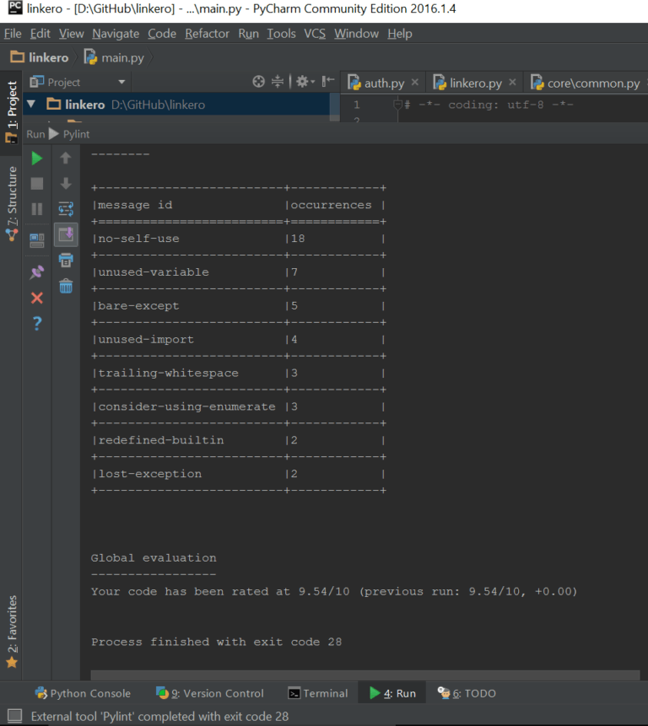Toggle the Pin Tab icon
The image size is (648, 726).
(x=36, y=272)
